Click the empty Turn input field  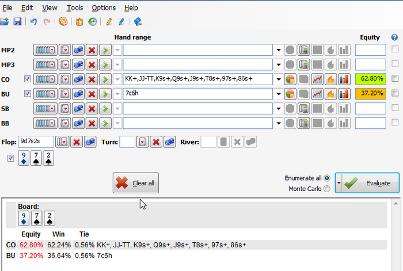pyautogui.click(x=127, y=142)
